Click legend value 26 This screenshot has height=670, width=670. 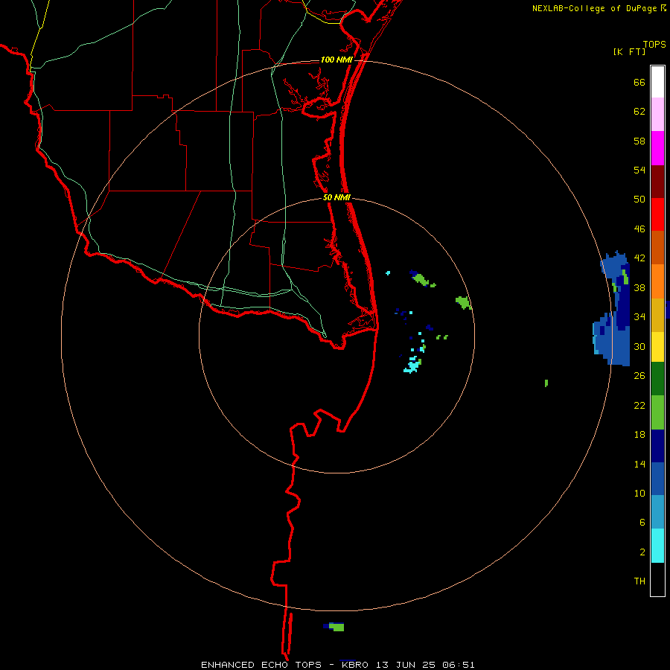pyautogui.click(x=639, y=376)
